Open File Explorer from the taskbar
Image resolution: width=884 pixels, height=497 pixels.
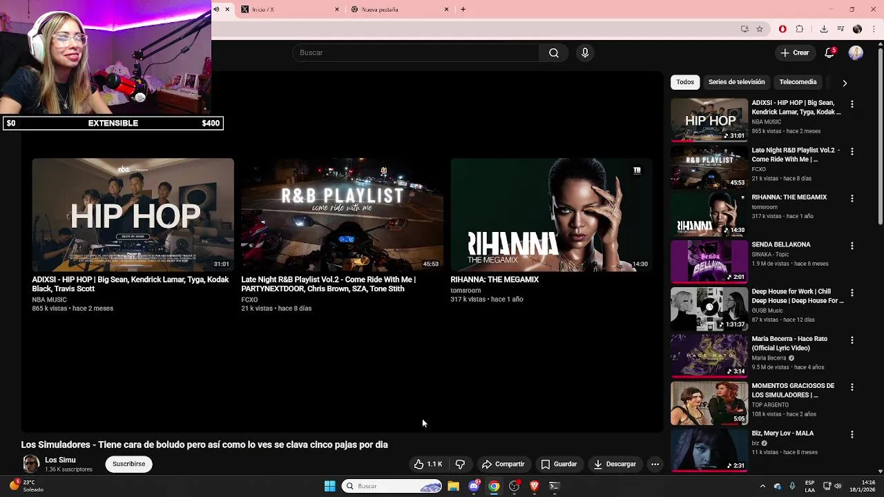[x=453, y=486]
